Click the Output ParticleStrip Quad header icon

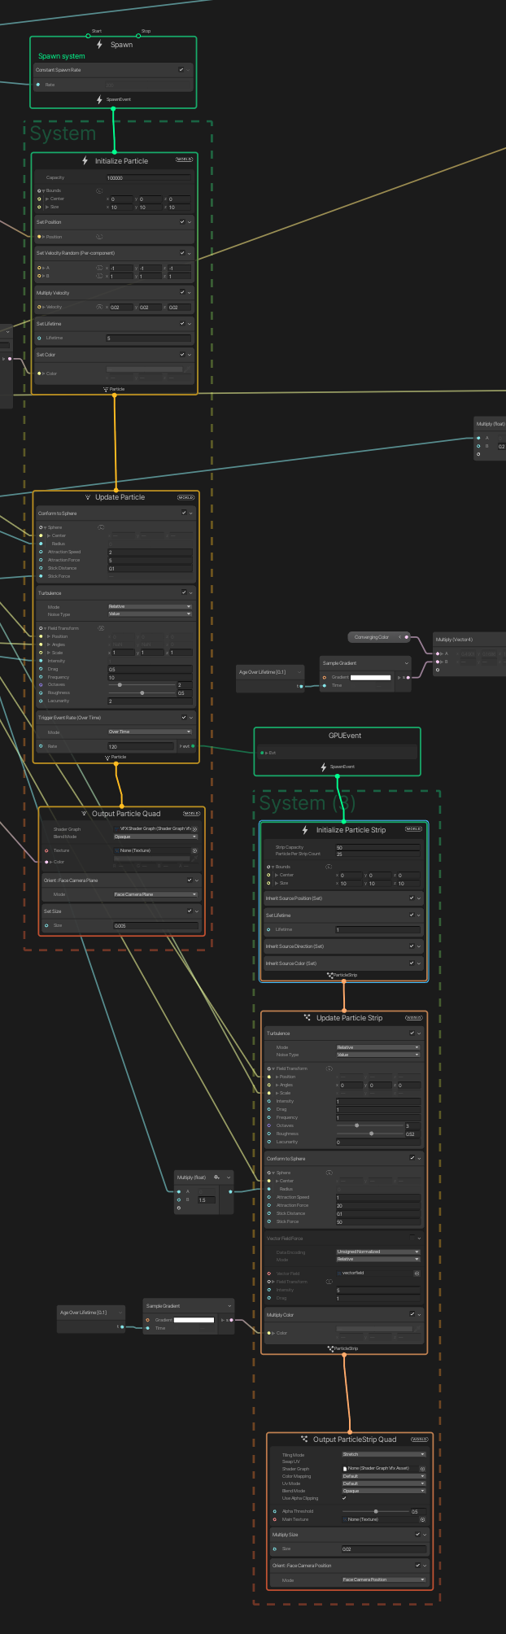[304, 1439]
